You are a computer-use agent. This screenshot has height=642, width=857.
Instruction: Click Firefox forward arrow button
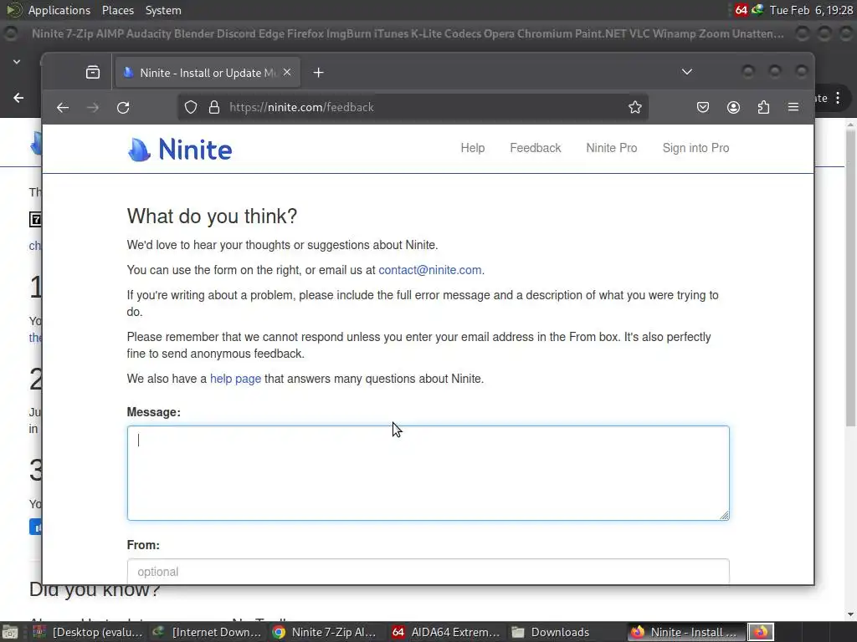click(x=93, y=108)
